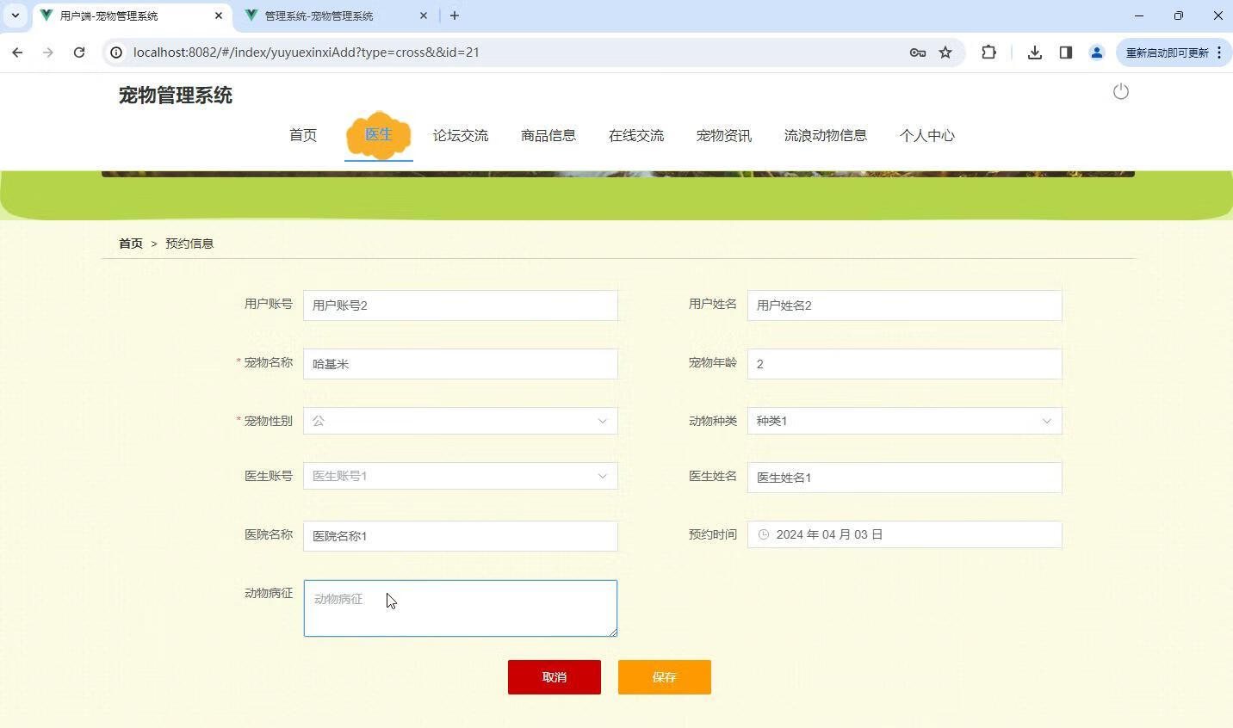Image resolution: width=1233 pixels, height=728 pixels.
Task: Click the 预约信息 breadcrumb text
Action: [x=189, y=244]
